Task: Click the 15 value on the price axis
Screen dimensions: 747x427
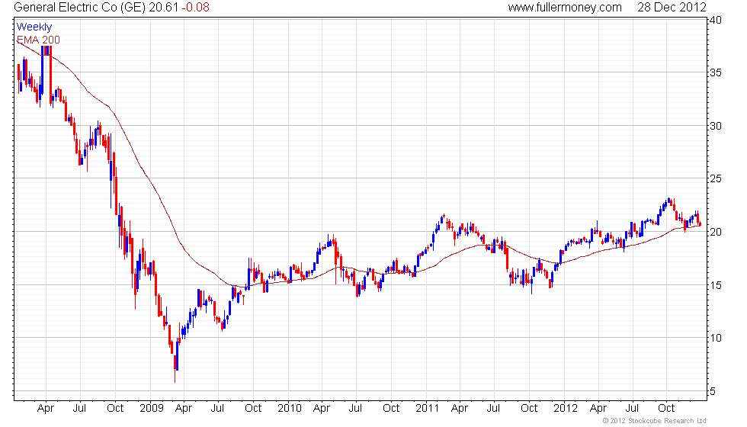Action: [x=716, y=285]
